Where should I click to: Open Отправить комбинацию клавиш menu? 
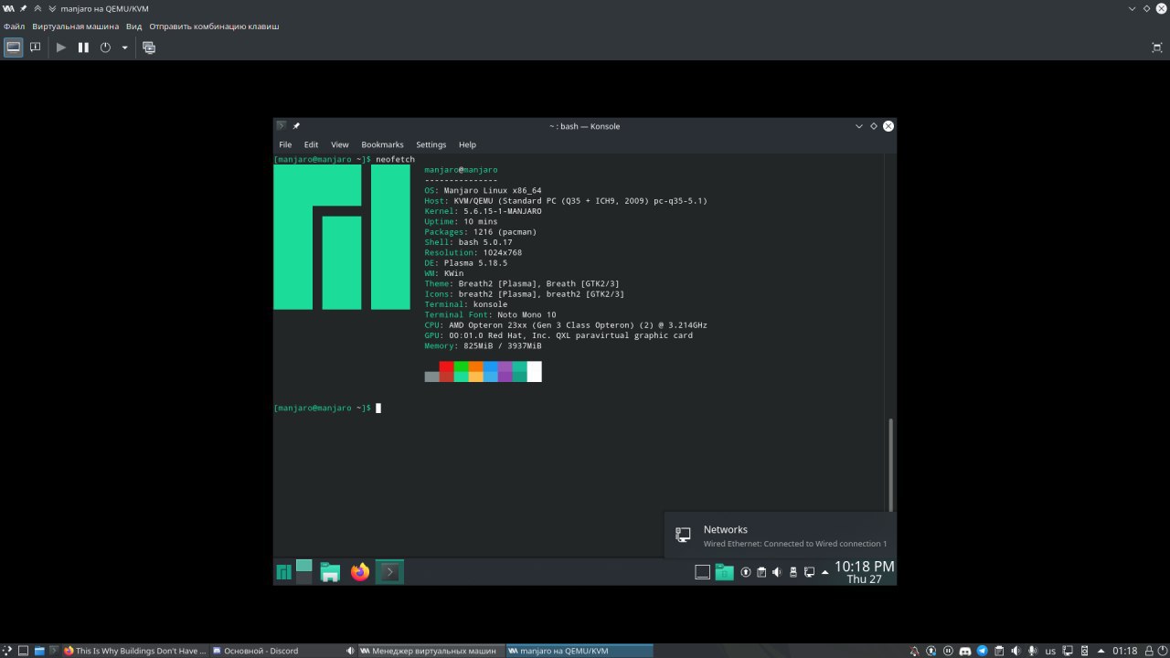click(x=214, y=27)
